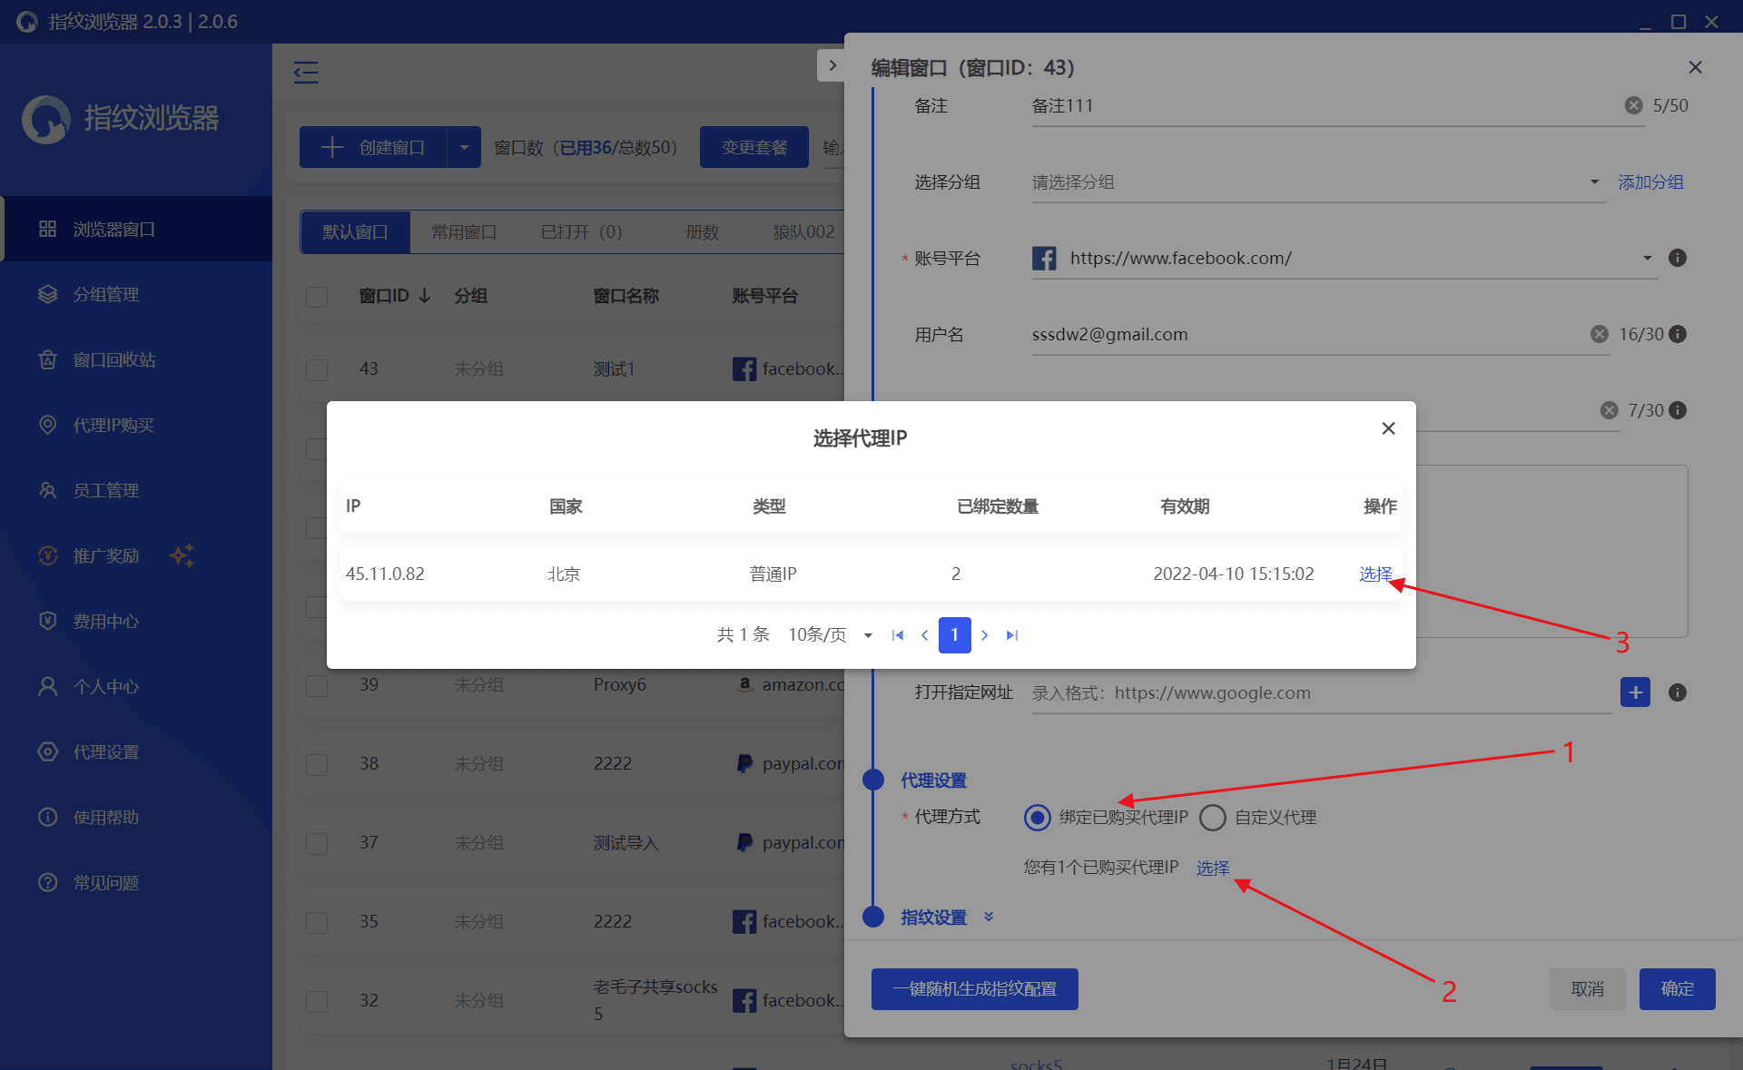The width and height of the screenshot is (1743, 1070).
Task: Expand the 指纹设置 section
Action: pos(989,917)
